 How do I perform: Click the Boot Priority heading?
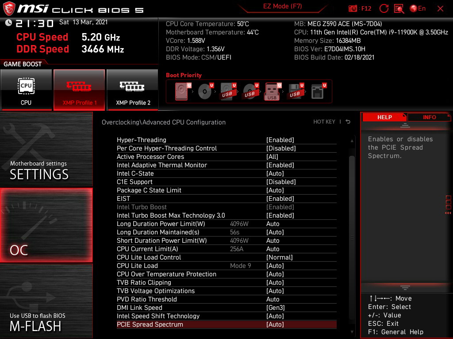[x=184, y=75]
